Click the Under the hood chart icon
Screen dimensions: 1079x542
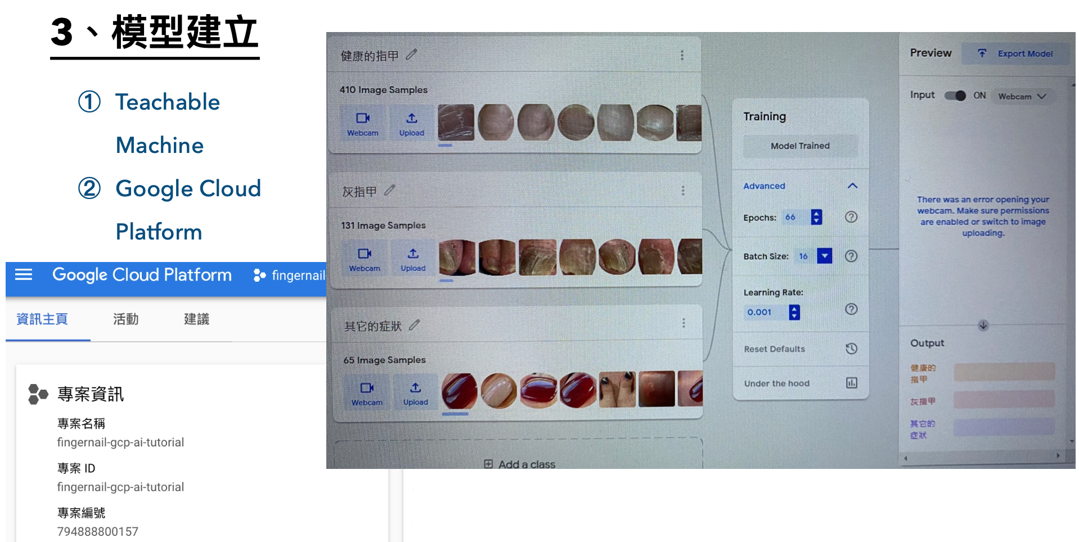(x=851, y=383)
